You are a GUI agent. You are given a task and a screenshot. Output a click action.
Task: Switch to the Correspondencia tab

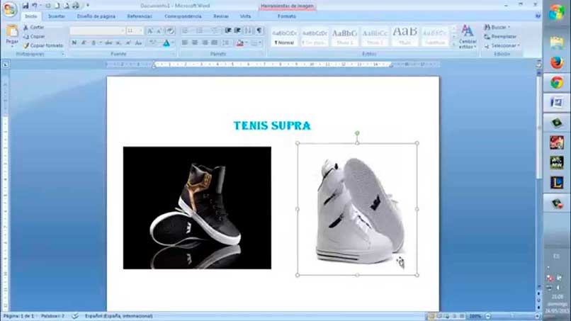[x=183, y=16]
